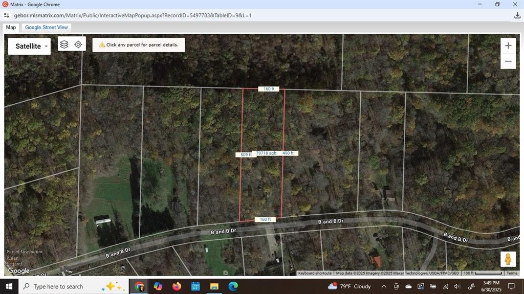
Task: Click the Ruler link
Action: 12,258
